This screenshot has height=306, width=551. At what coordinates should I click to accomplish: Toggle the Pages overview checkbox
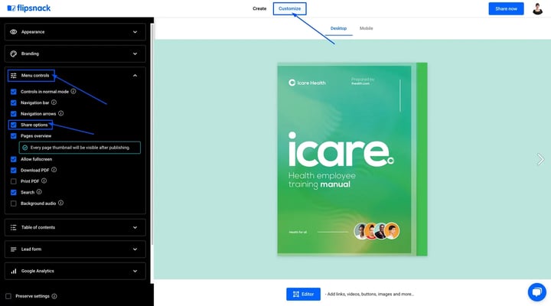13,136
